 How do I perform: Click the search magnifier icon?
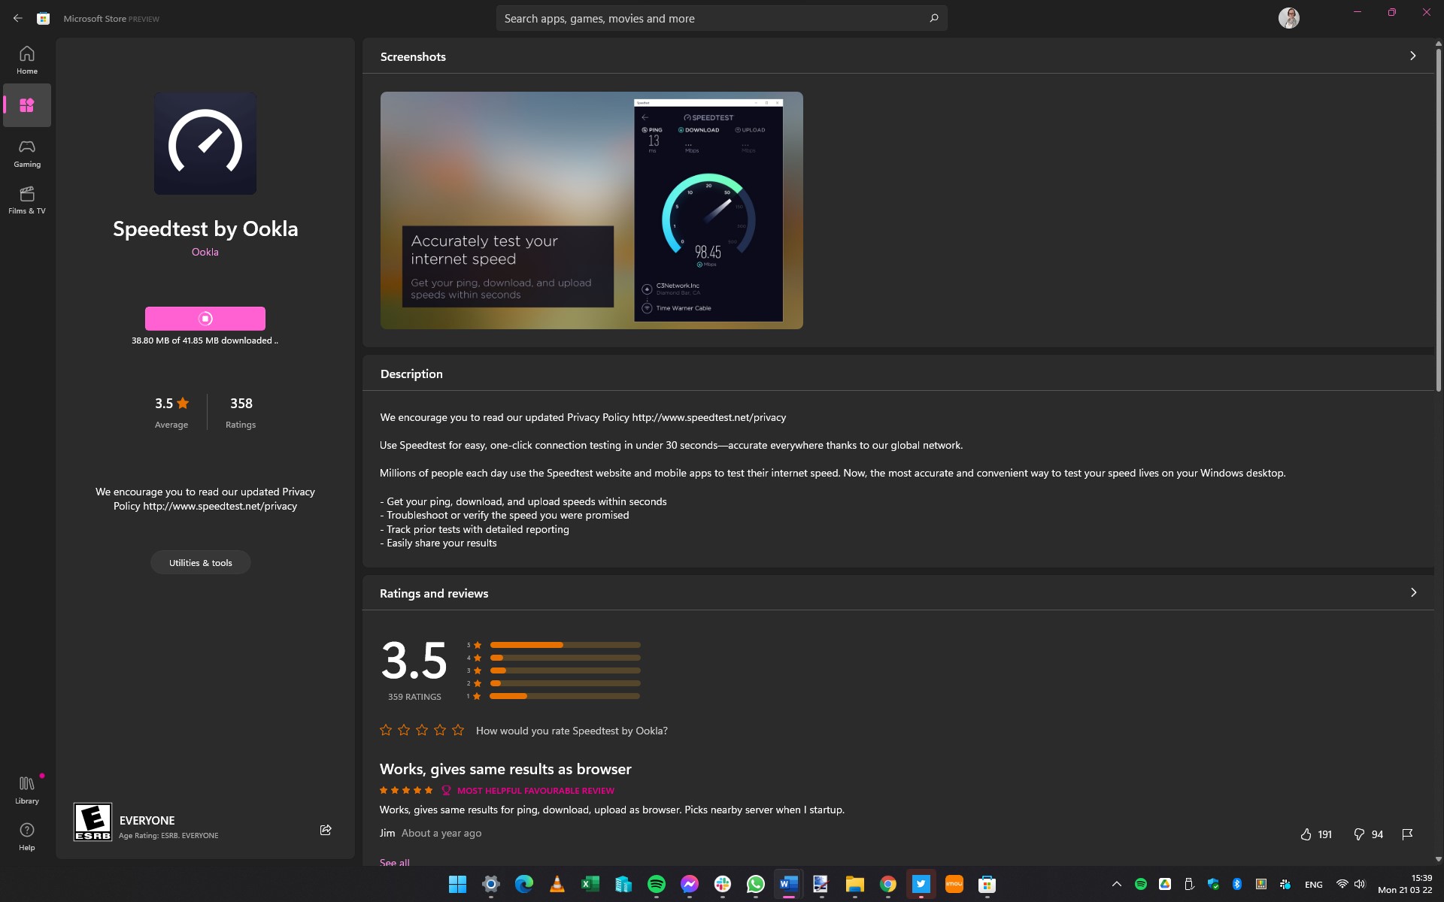pyautogui.click(x=933, y=18)
